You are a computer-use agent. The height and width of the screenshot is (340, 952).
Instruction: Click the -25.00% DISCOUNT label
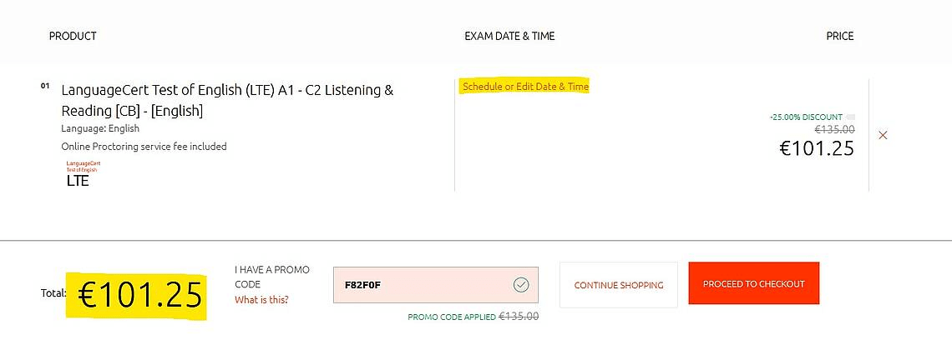806,117
